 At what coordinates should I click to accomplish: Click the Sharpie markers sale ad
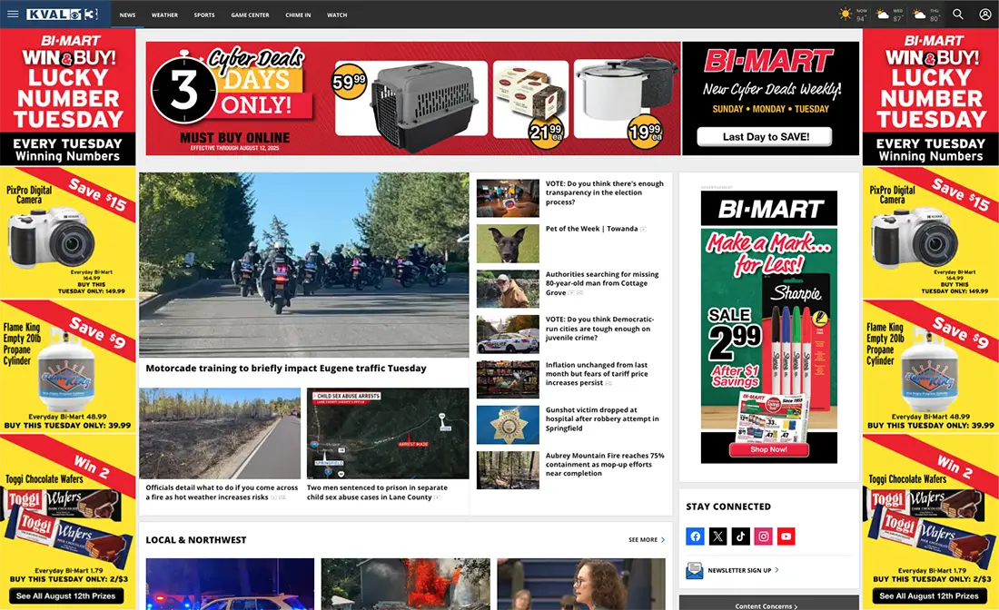pos(769,327)
